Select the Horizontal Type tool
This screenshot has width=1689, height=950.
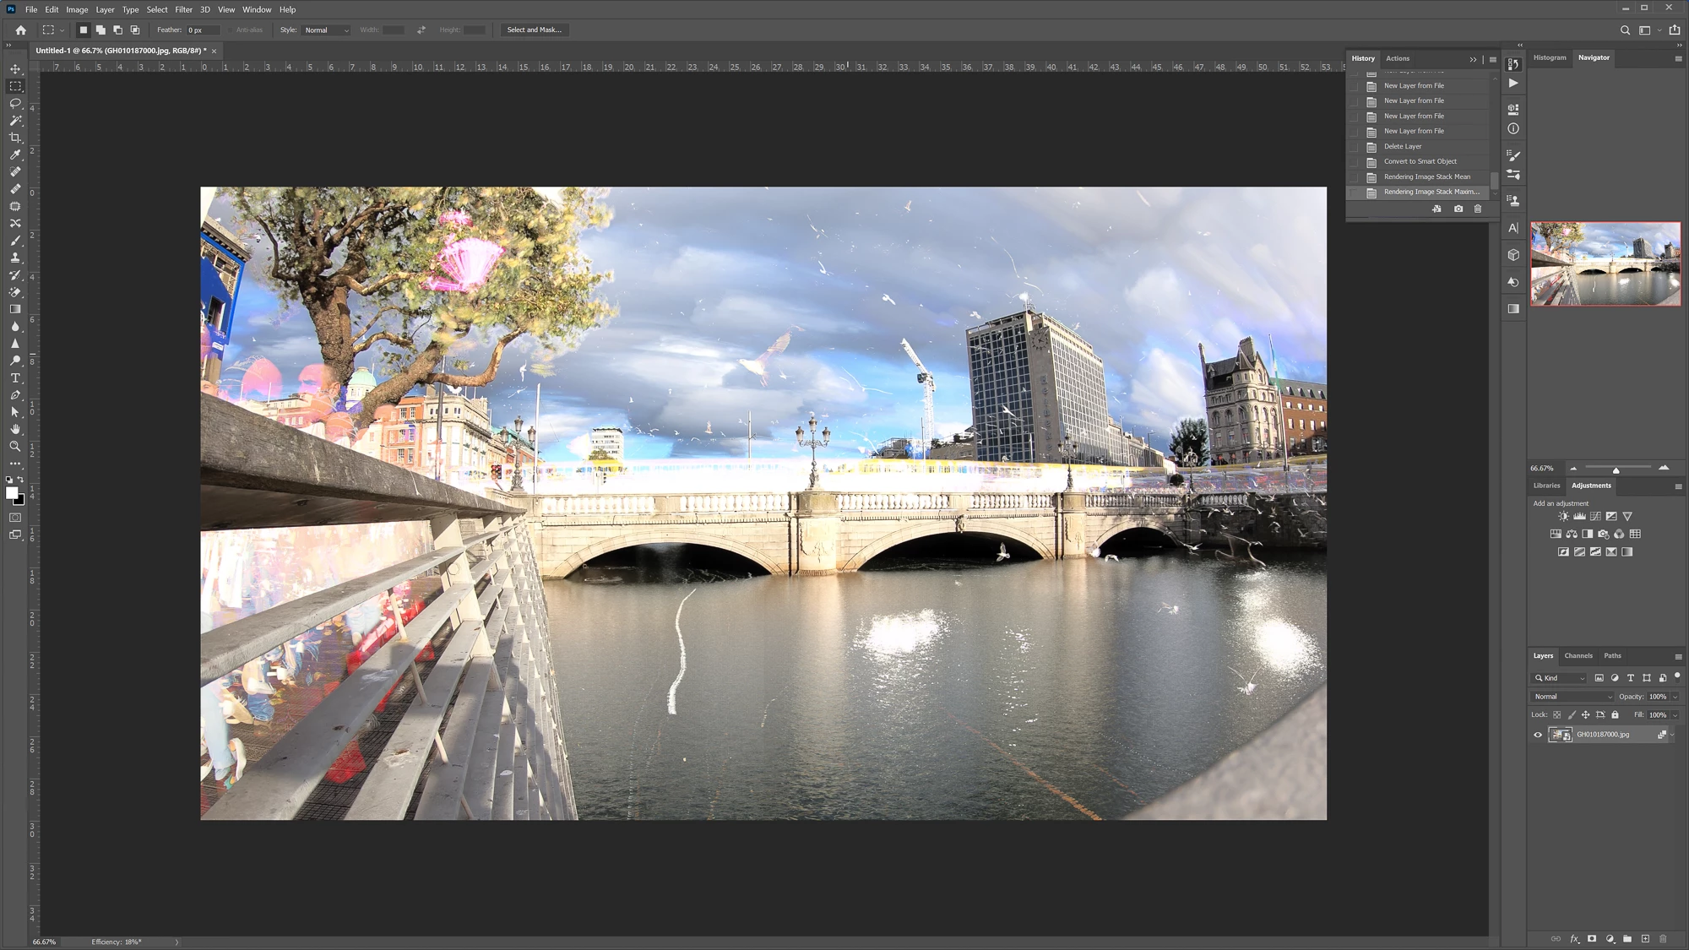15,377
